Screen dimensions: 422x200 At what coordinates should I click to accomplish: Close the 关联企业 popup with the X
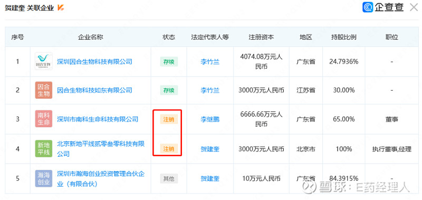(x=414, y=7)
